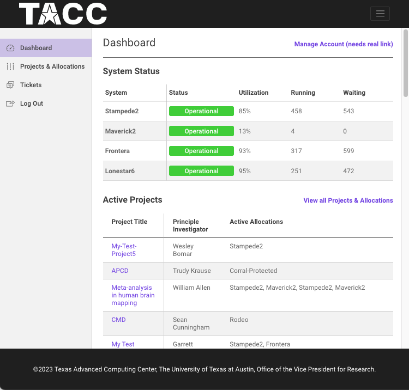Click Frontera waiting count 599
The image size is (409, 390).
click(348, 151)
